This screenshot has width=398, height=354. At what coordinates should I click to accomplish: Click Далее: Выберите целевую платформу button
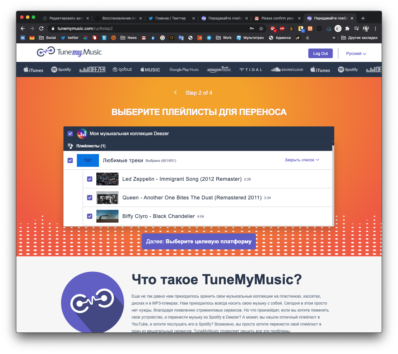(199, 241)
